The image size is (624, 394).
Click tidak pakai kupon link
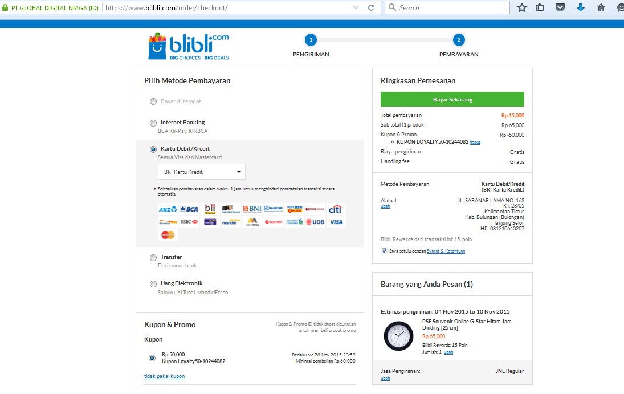pyautogui.click(x=164, y=376)
